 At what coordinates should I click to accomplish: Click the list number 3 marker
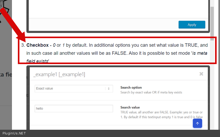[23, 45]
